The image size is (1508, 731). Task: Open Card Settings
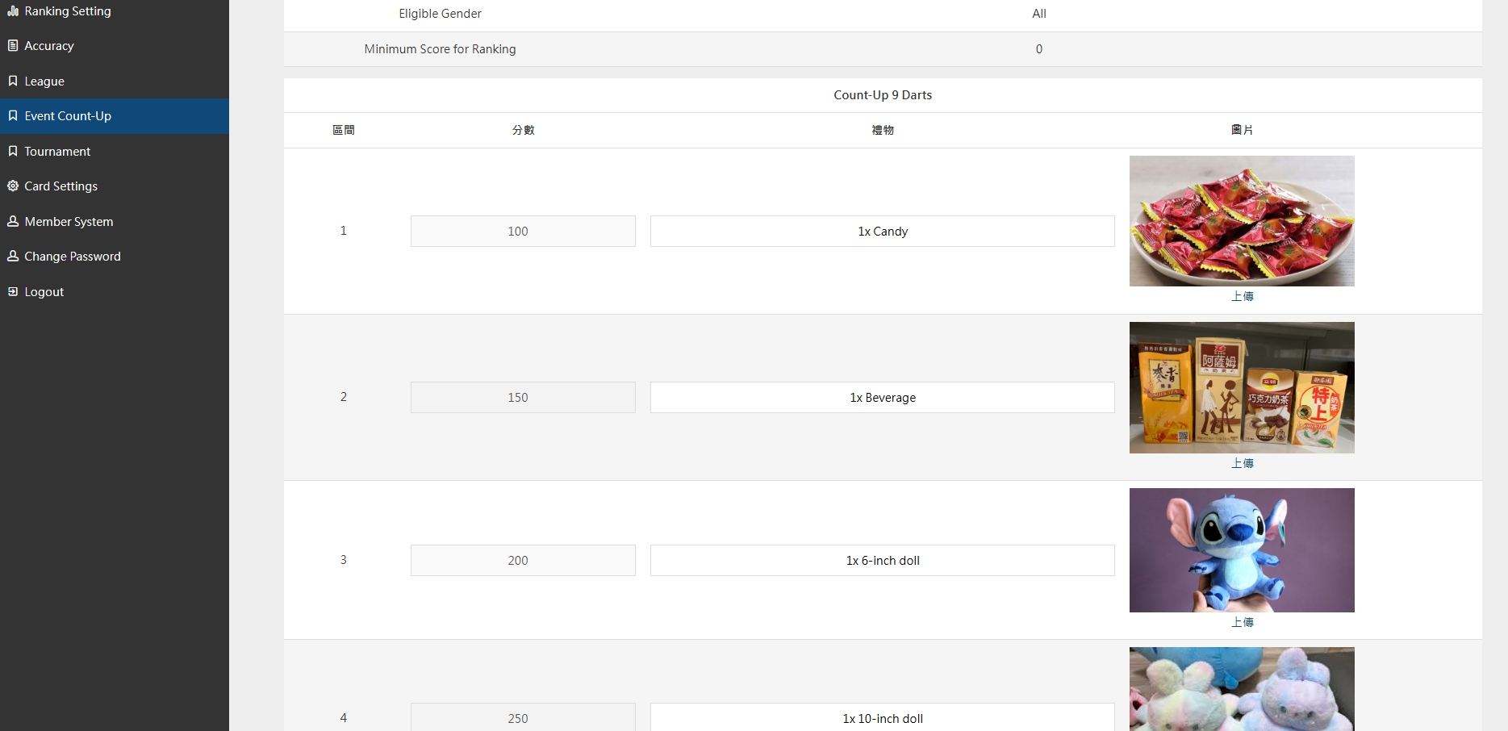(x=115, y=186)
